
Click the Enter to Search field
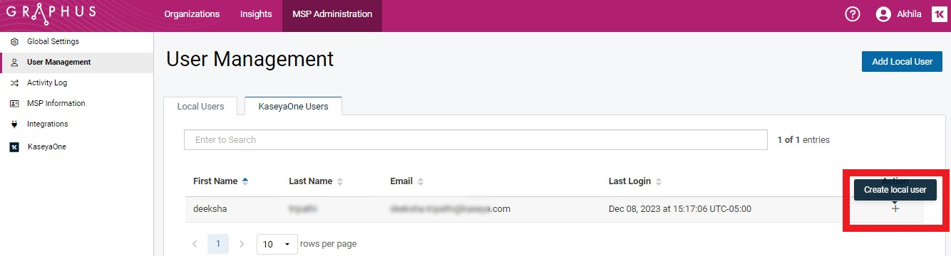click(x=475, y=140)
